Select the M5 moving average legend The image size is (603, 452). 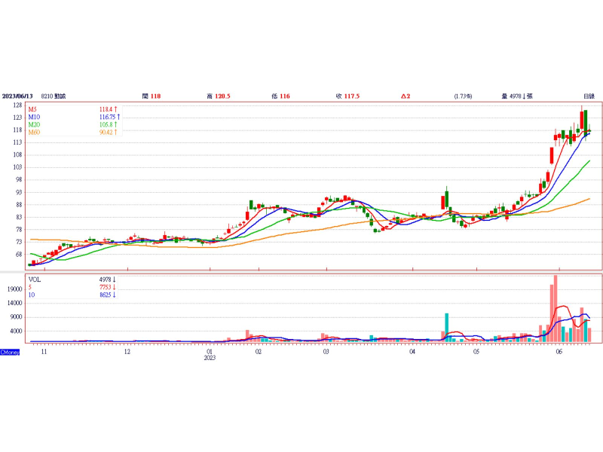pyautogui.click(x=33, y=110)
